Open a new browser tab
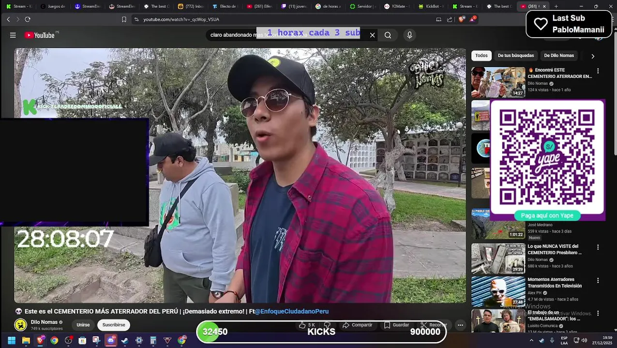Viewport: 617px width, 348px height. point(556,6)
